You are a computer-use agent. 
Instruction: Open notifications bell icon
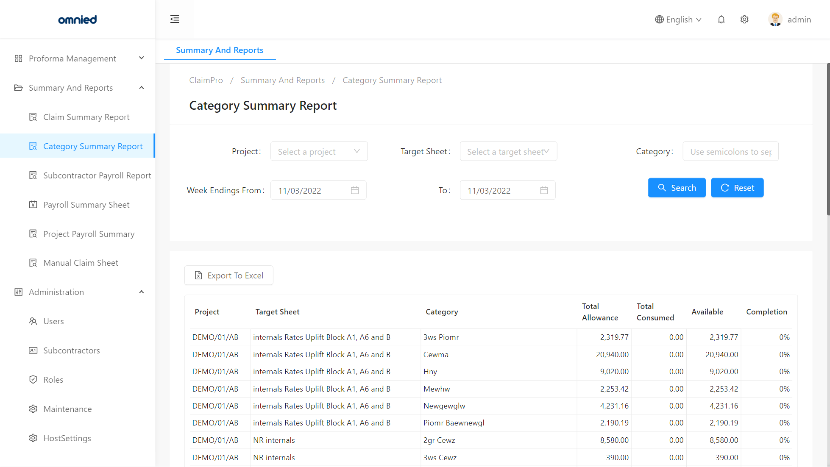721,19
